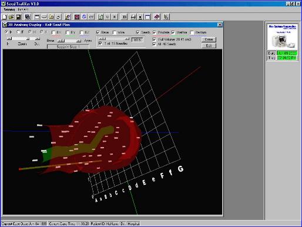
Task: Click the Zoom slider right arrow
Action: [x=38, y=39]
